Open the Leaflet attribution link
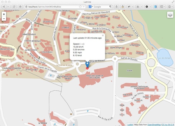175x126 pixels. (130, 125)
